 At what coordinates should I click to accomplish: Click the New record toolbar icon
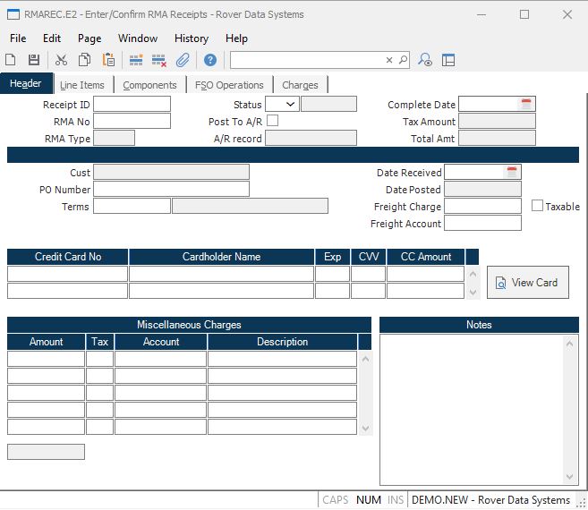11,60
